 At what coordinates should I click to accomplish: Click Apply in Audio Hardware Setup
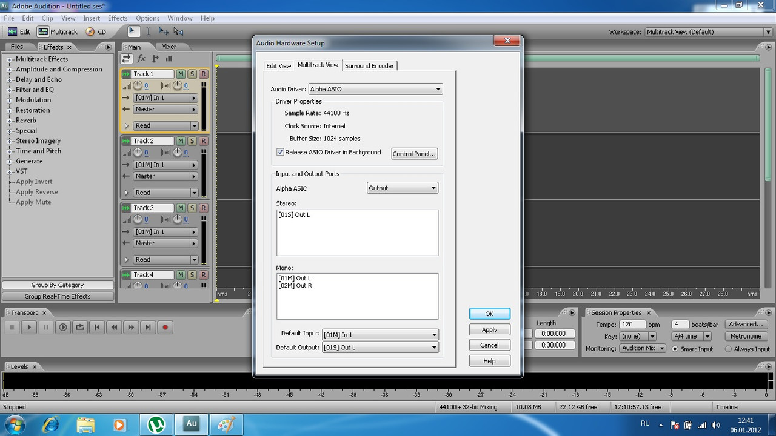489,329
